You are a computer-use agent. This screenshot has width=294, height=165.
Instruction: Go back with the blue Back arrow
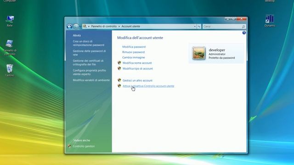69,27
